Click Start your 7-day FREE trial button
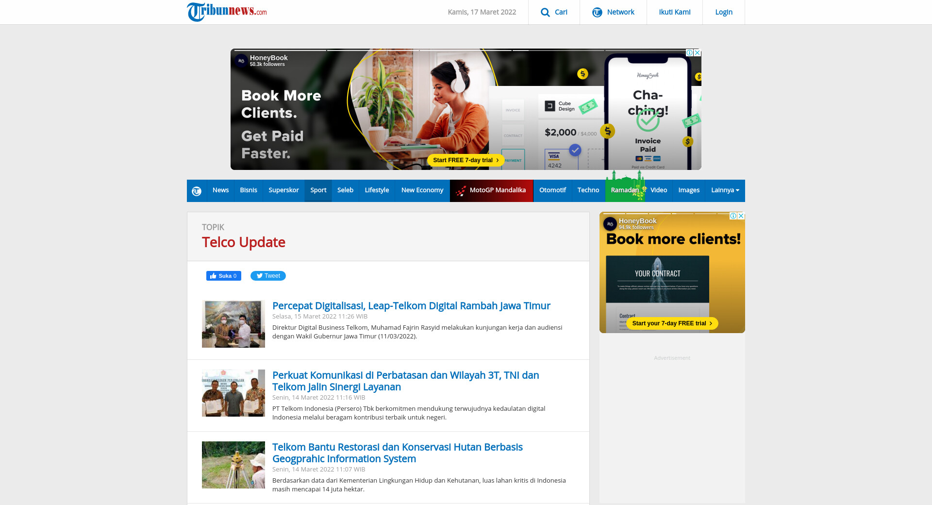 [672, 323]
